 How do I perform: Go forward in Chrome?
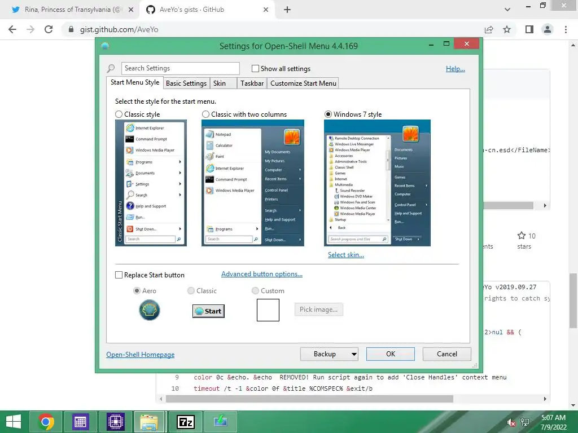[30, 29]
